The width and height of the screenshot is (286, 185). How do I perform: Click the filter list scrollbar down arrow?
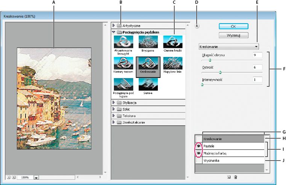(x=188, y=177)
